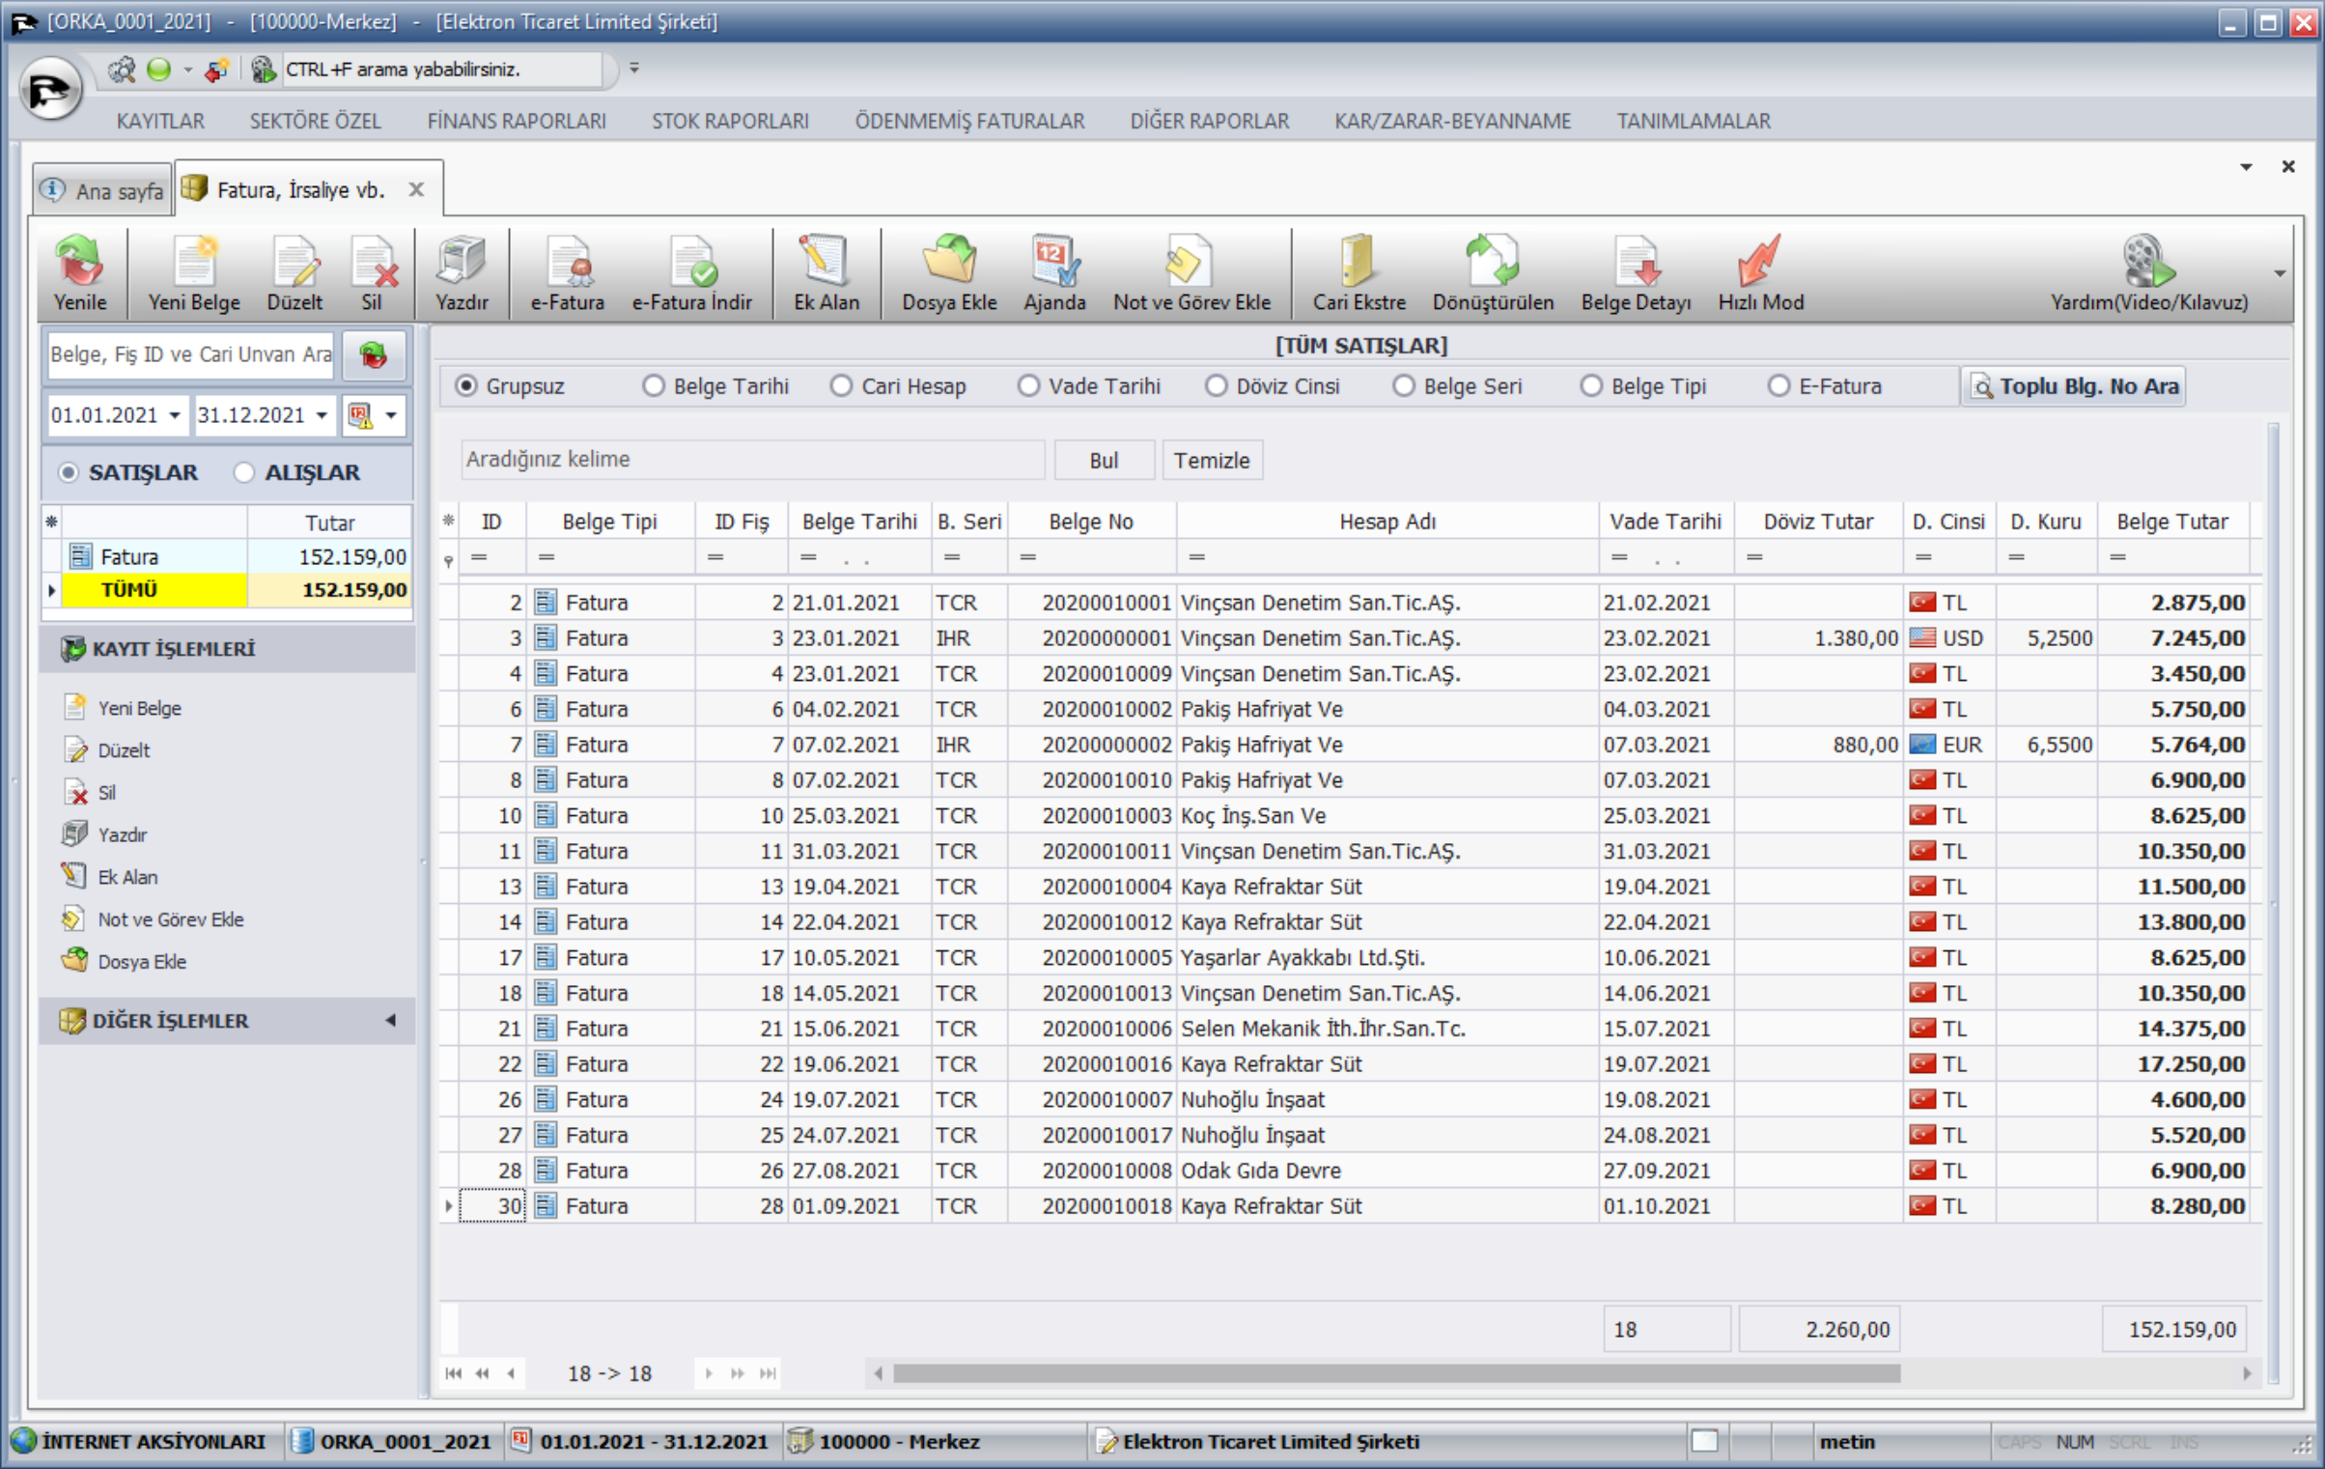Open the KAYITLAR menu
The image size is (2325, 1469).
pyautogui.click(x=160, y=122)
